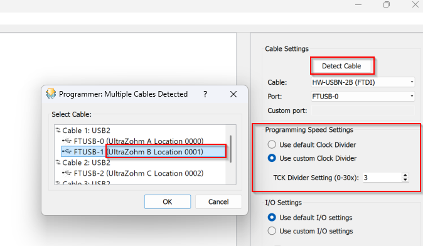
Task: Click the cable list vertical scrollbar
Action: coord(230,149)
